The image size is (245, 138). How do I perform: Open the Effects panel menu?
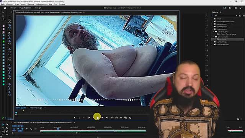tap(220, 12)
